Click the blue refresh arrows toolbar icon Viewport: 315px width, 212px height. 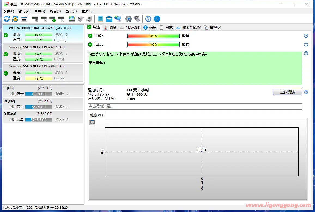pyautogui.click(x=7, y=19)
